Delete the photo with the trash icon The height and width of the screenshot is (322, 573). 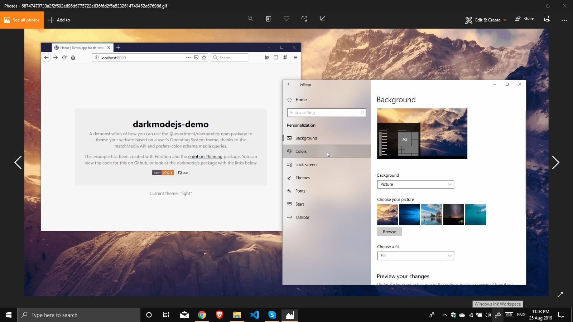coord(268,19)
